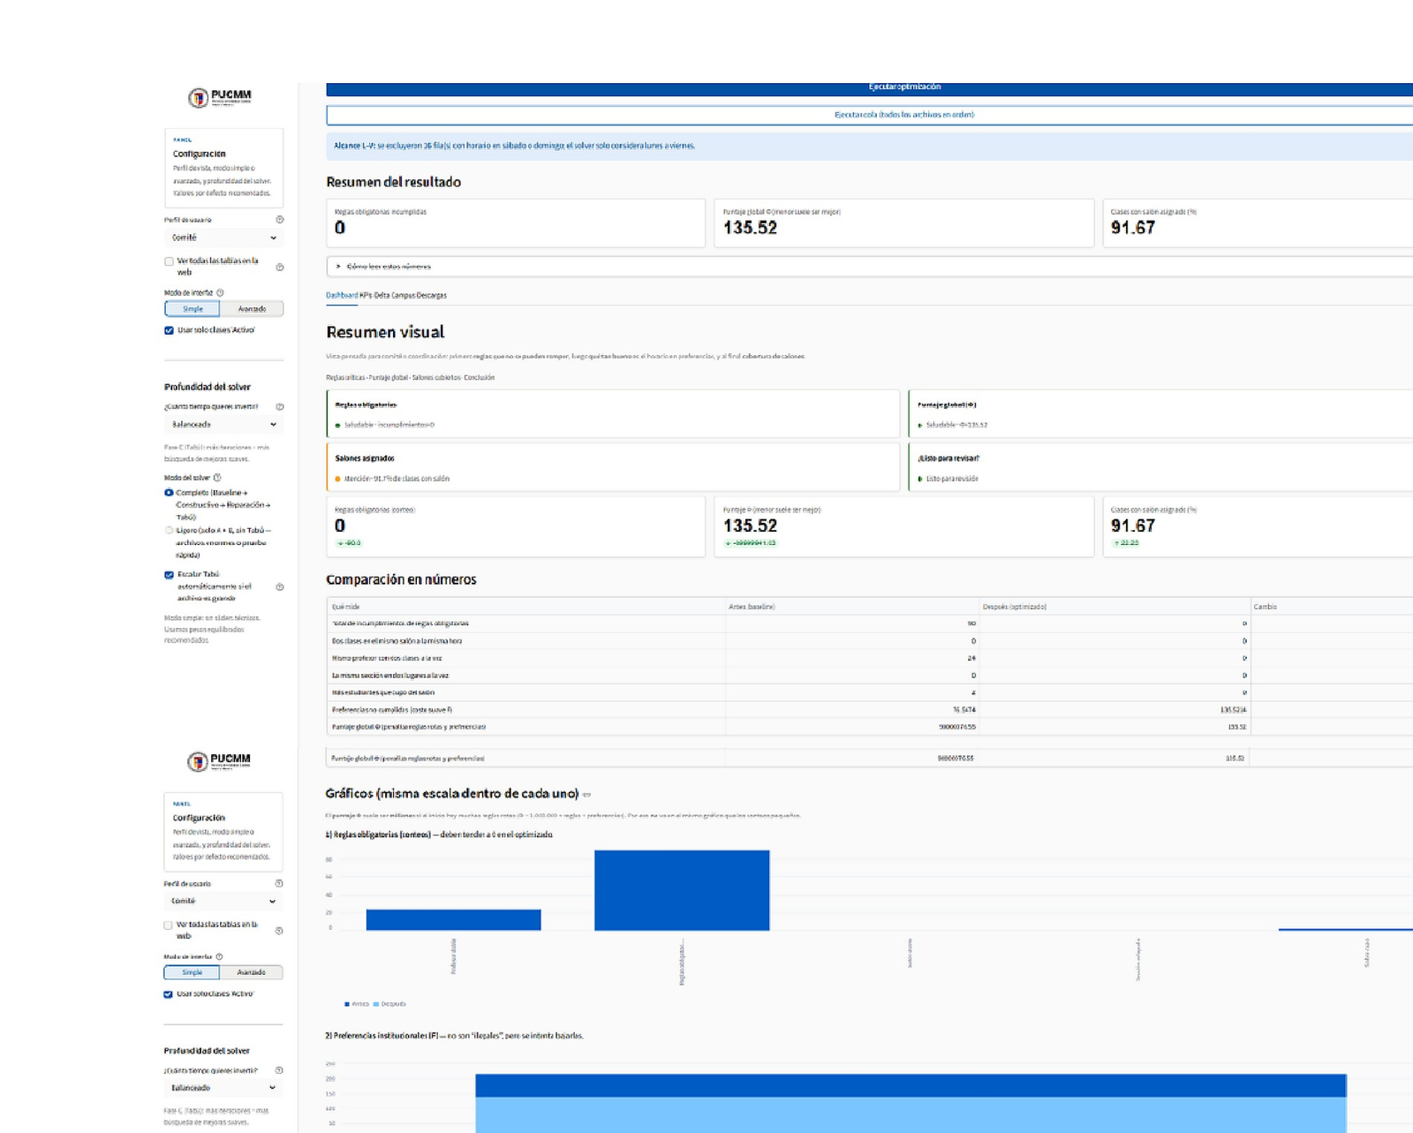Click the 'Ejecutar optimización' button
Image resolution: width=1413 pixels, height=1133 pixels.
(x=870, y=88)
